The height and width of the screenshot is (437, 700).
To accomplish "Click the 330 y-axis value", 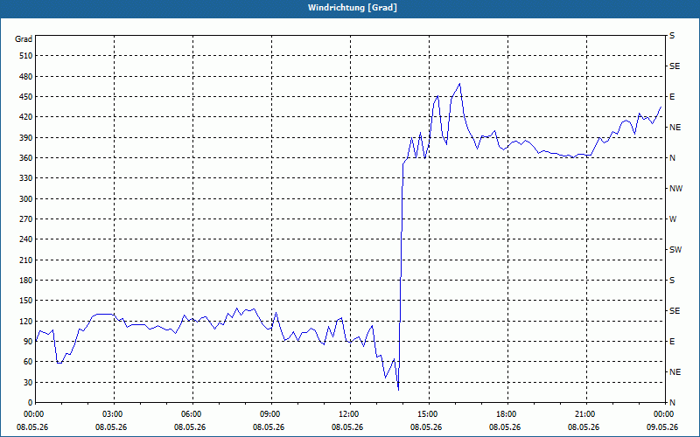I will coord(26,178).
